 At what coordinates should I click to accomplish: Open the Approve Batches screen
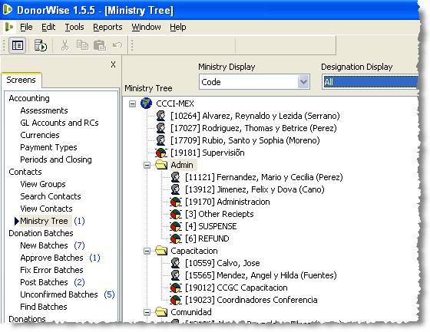(x=51, y=258)
